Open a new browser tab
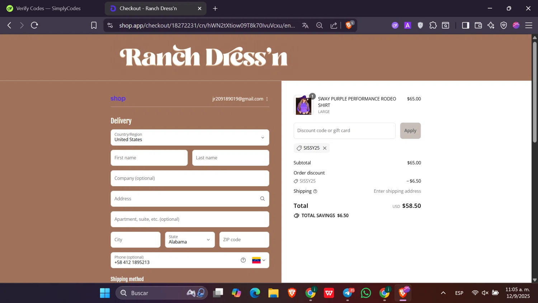Screen dimensions: 538x303 pyautogui.click(x=215, y=8)
